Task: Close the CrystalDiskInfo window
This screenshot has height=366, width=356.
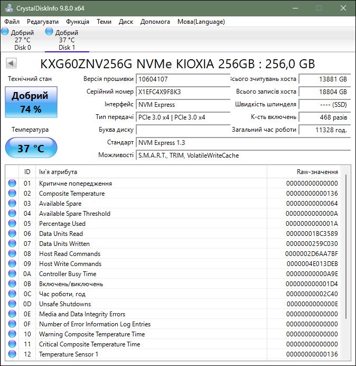Action: point(343,8)
